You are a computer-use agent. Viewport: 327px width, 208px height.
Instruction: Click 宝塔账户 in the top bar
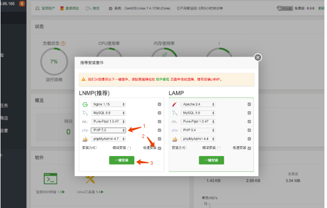(x=45, y=9)
